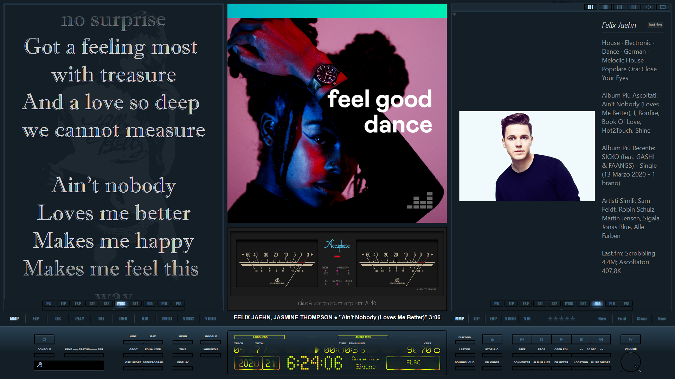Image resolution: width=675 pixels, height=379 pixels.
Task: Click the eject button above STOP A. C.
Action: tap(492, 339)
